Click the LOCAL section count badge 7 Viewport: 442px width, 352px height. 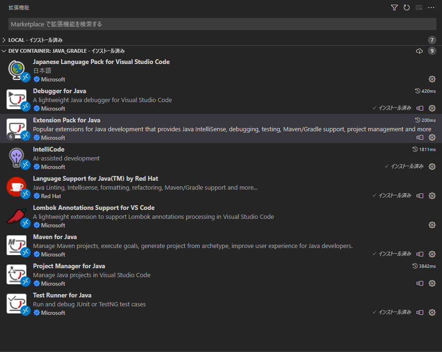[x=432, y=40]
